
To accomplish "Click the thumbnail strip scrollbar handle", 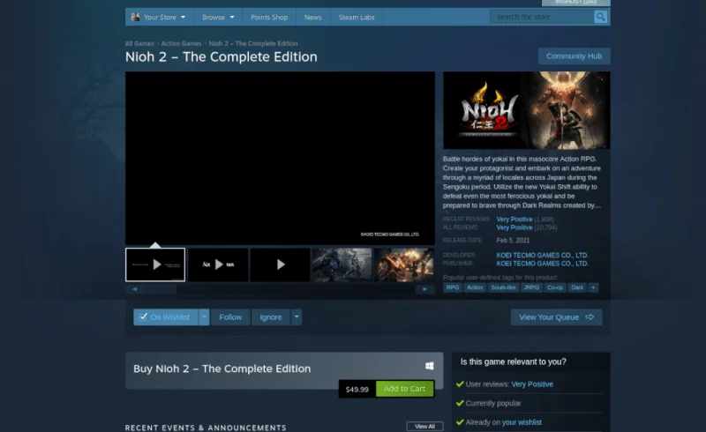I will coord(161,289).
